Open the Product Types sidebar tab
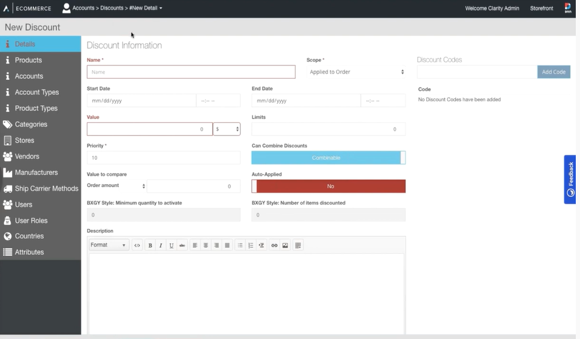 (40, 109)
